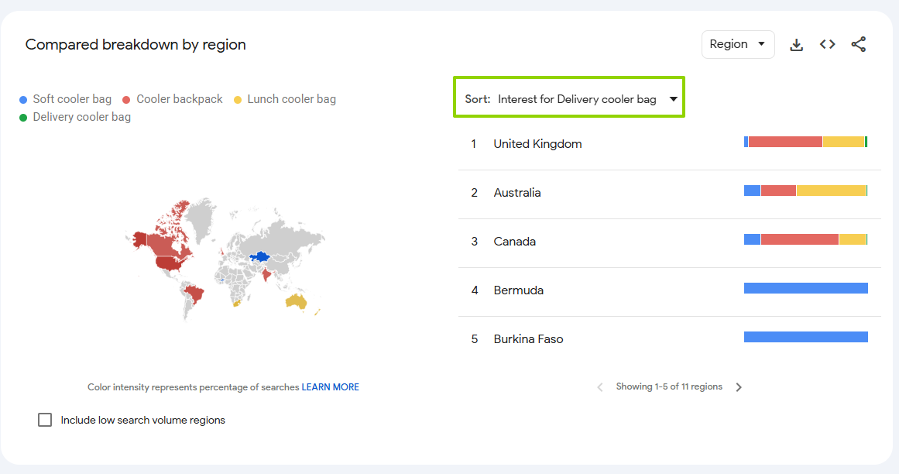Go to previous page of regions
Viewport: 899px width, 474px height.
tap(599, 387)
